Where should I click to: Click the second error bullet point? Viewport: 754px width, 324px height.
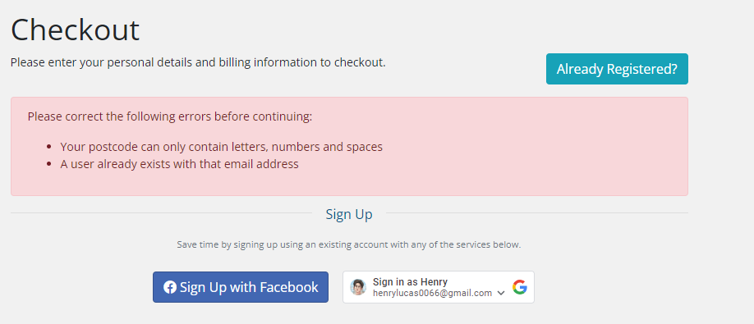pos(48,164)
